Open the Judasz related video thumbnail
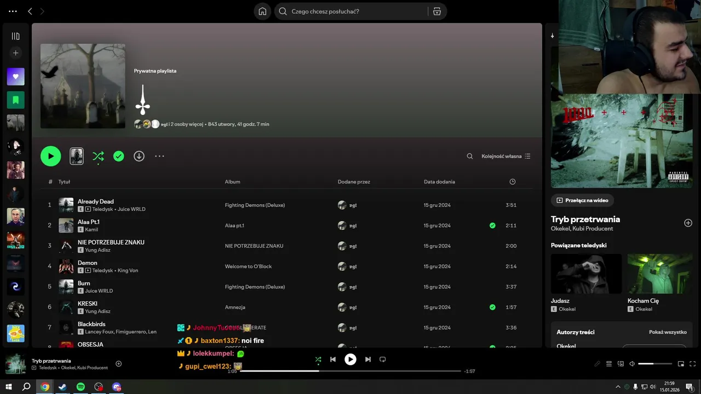This screenshot has height=394, width=701. tap(586, 274)
